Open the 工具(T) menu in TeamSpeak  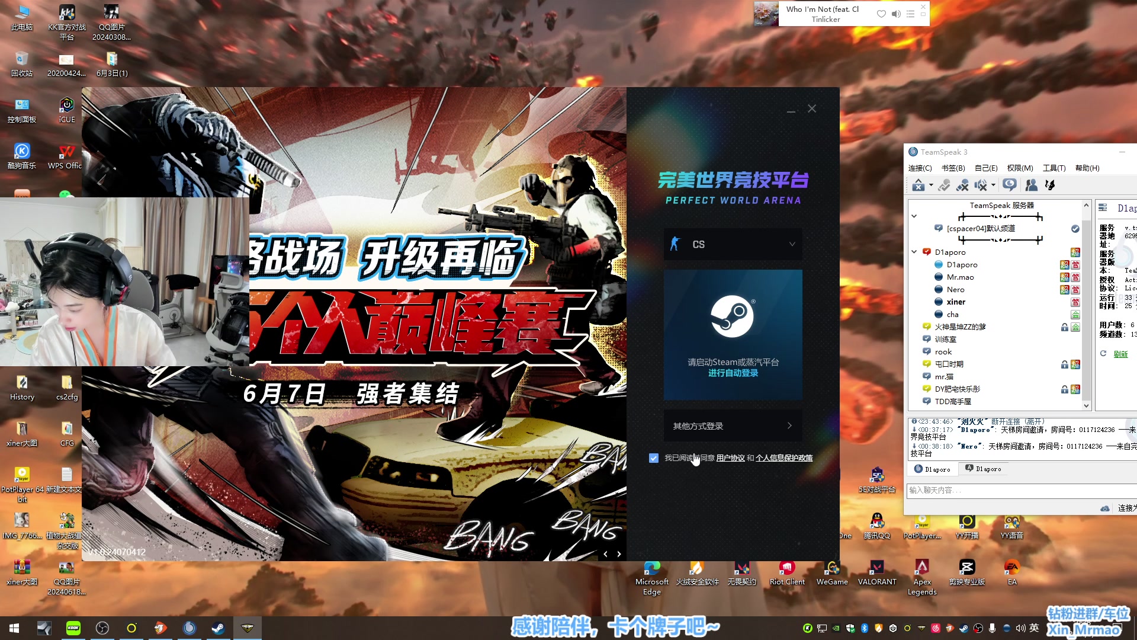[1054, 168]
